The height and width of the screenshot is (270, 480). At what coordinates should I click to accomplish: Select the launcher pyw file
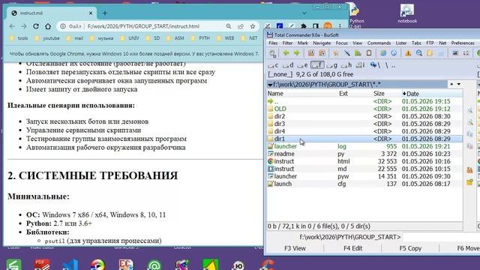[364, 176]
